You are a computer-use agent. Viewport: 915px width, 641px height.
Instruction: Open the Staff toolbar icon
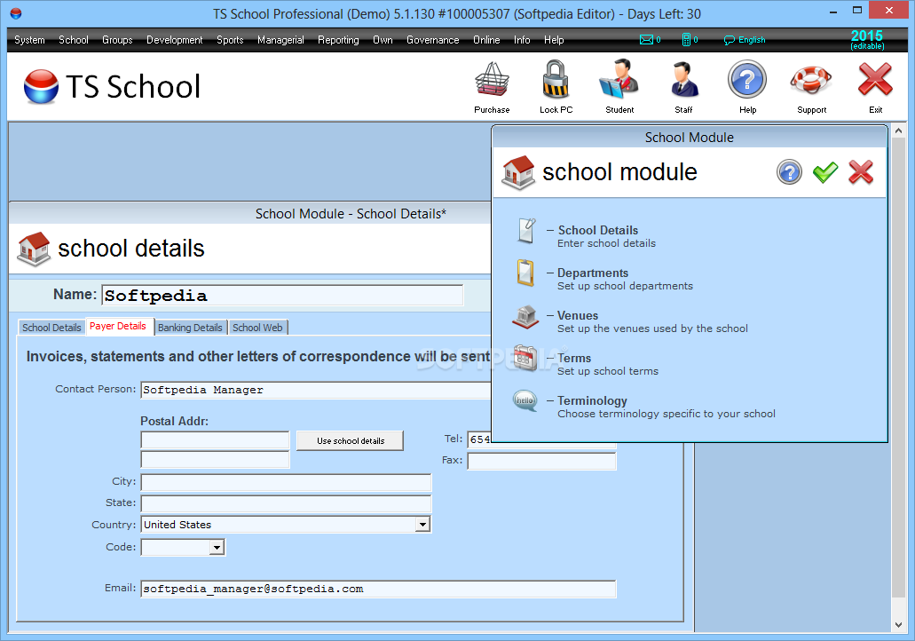pos(684,80)
